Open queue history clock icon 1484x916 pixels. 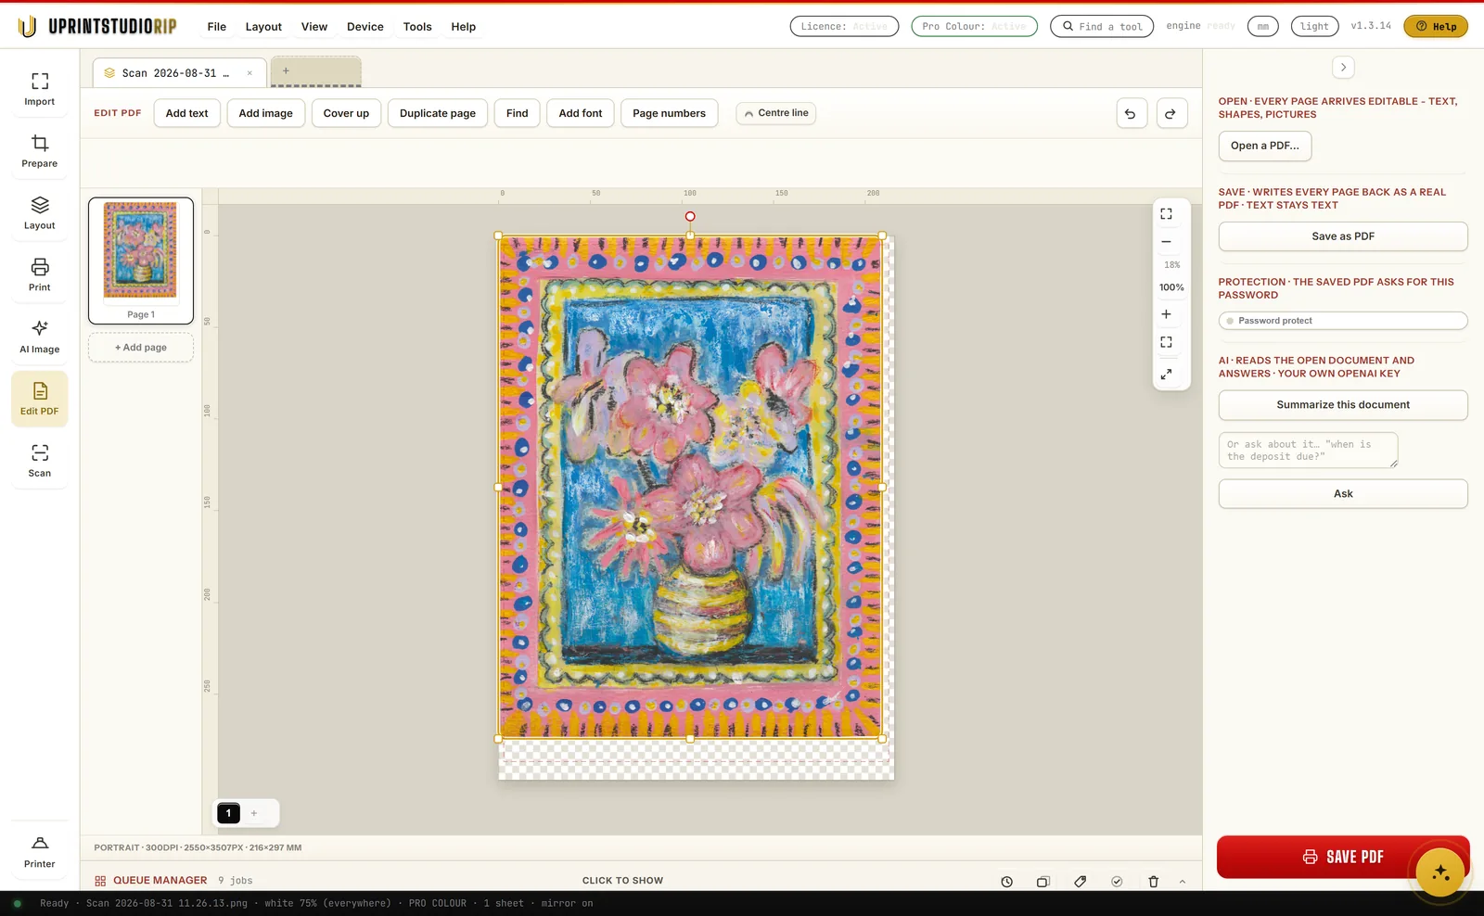pos(1006,882)
